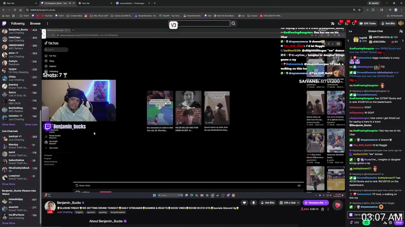Screen dimensions: 405x227
Task: Click Show Less under followed channels
Action: pyautogui.click(x=31, y=125)
